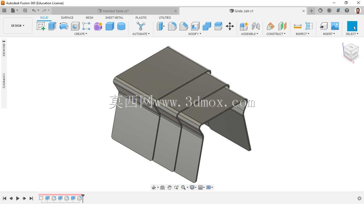Click the Orbit navigation tool
The image size is (364, 204).
[x=154, y=187]
